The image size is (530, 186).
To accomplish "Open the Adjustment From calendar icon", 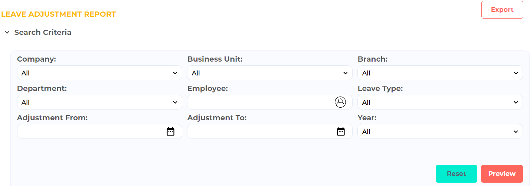I will [170, 131].
